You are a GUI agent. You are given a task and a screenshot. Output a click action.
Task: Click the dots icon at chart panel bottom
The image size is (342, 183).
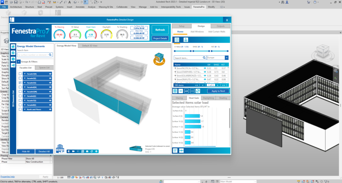(181, 151)
